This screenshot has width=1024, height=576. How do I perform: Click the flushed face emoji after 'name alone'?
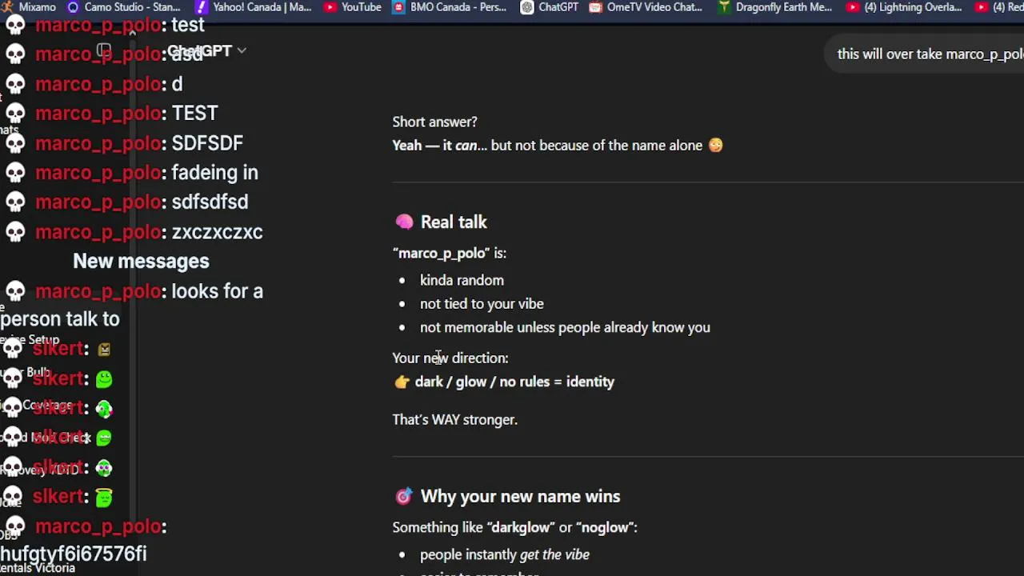[x=715, y=145]
